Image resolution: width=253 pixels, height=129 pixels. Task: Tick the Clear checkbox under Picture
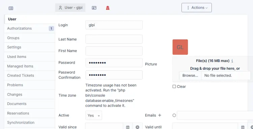click(x=174, y=87)
